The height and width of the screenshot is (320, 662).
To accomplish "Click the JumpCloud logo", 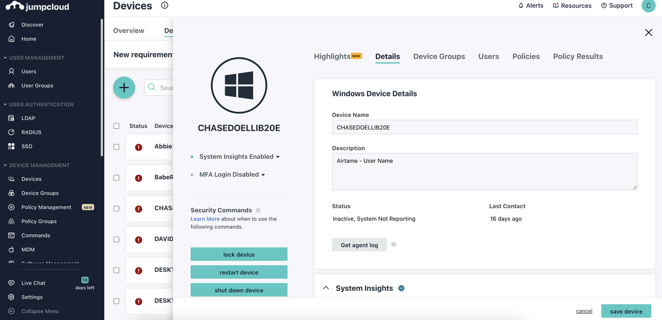I will pos(38,7).
